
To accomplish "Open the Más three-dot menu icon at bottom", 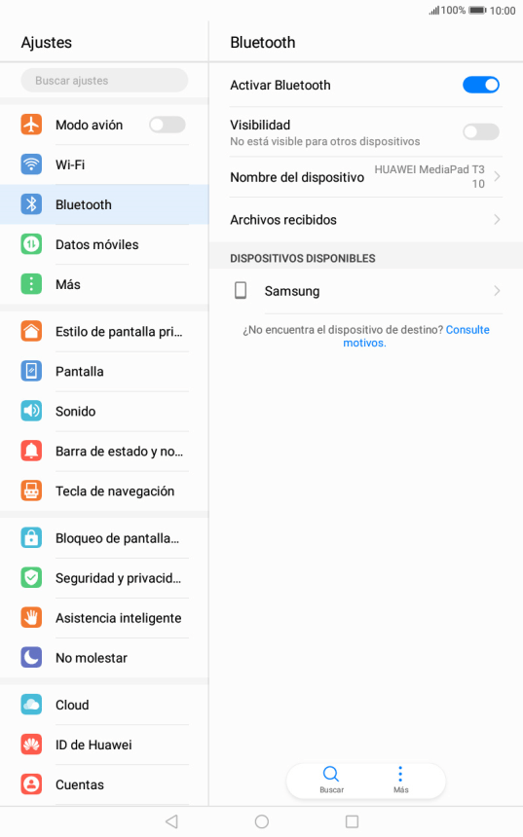I will [x=400, y=774].
